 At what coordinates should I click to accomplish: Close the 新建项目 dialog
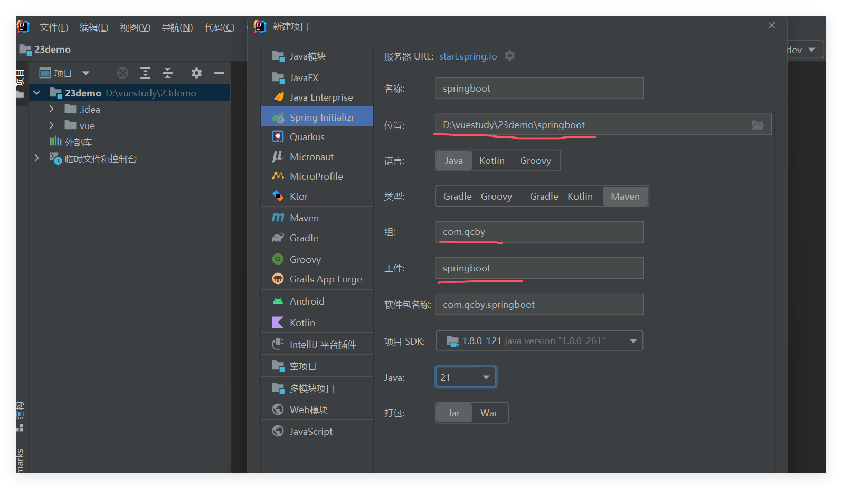click(772, 25)
